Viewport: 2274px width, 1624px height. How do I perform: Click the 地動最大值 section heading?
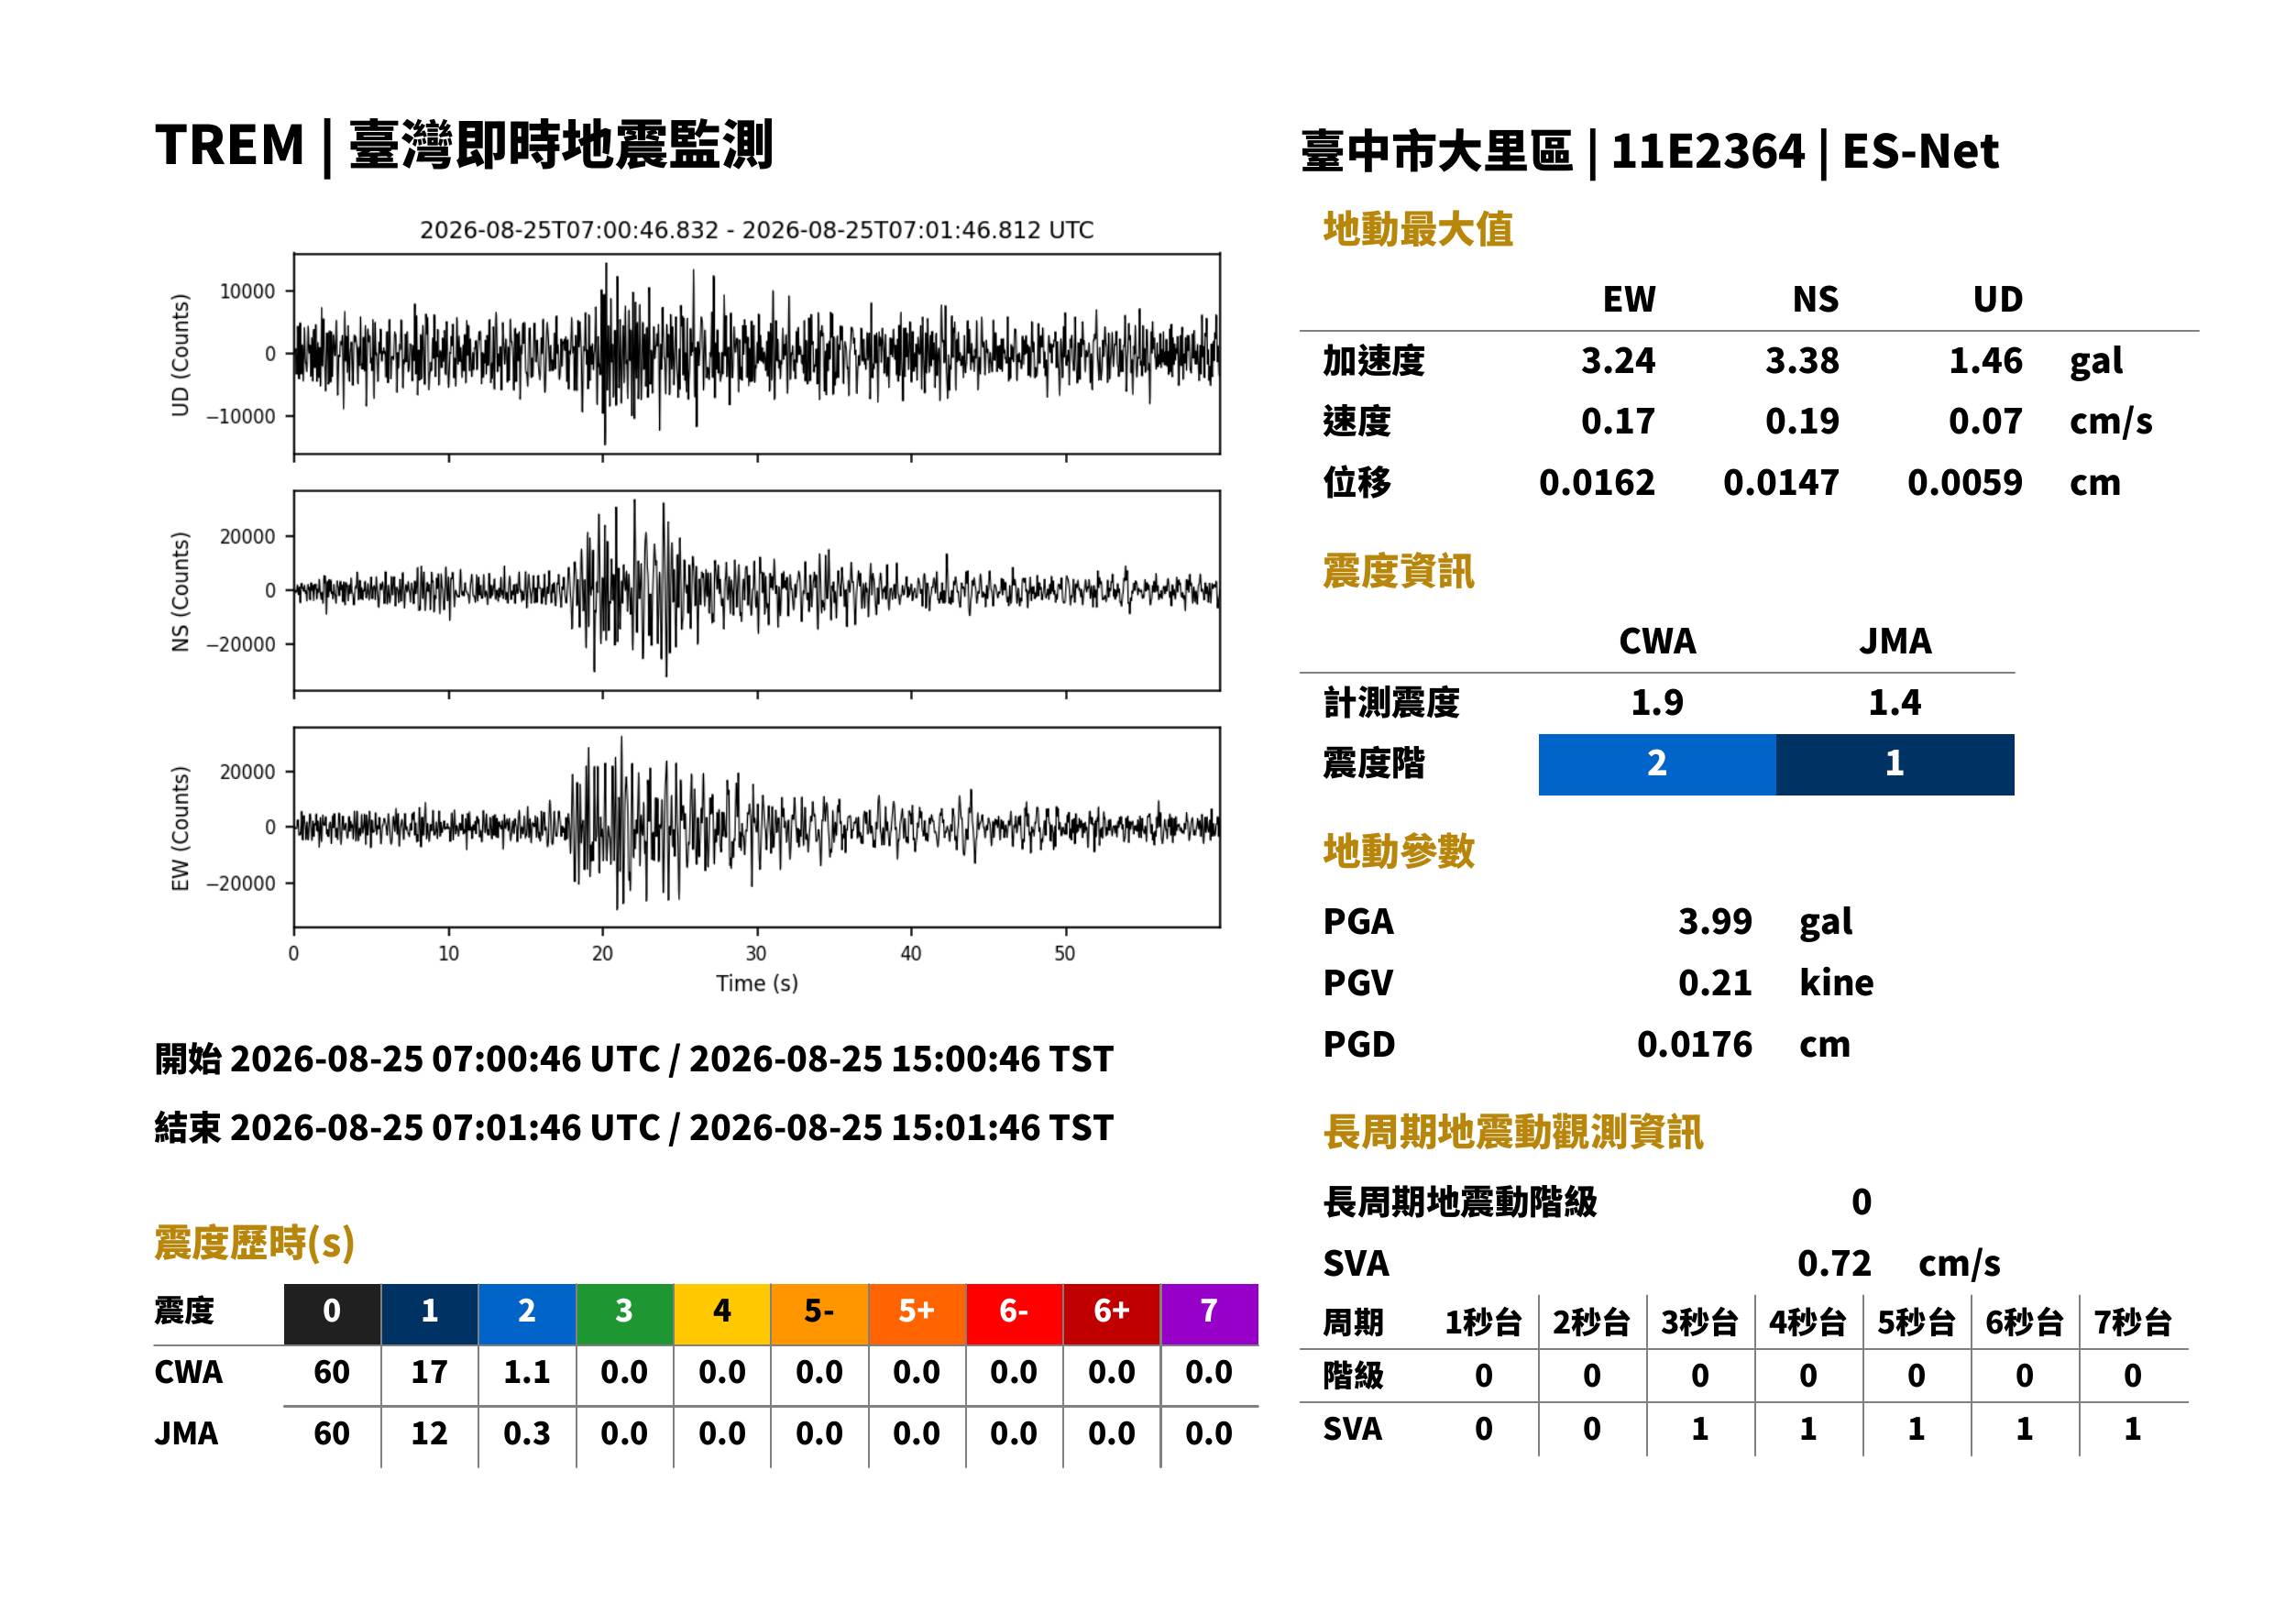point(1418,229)
